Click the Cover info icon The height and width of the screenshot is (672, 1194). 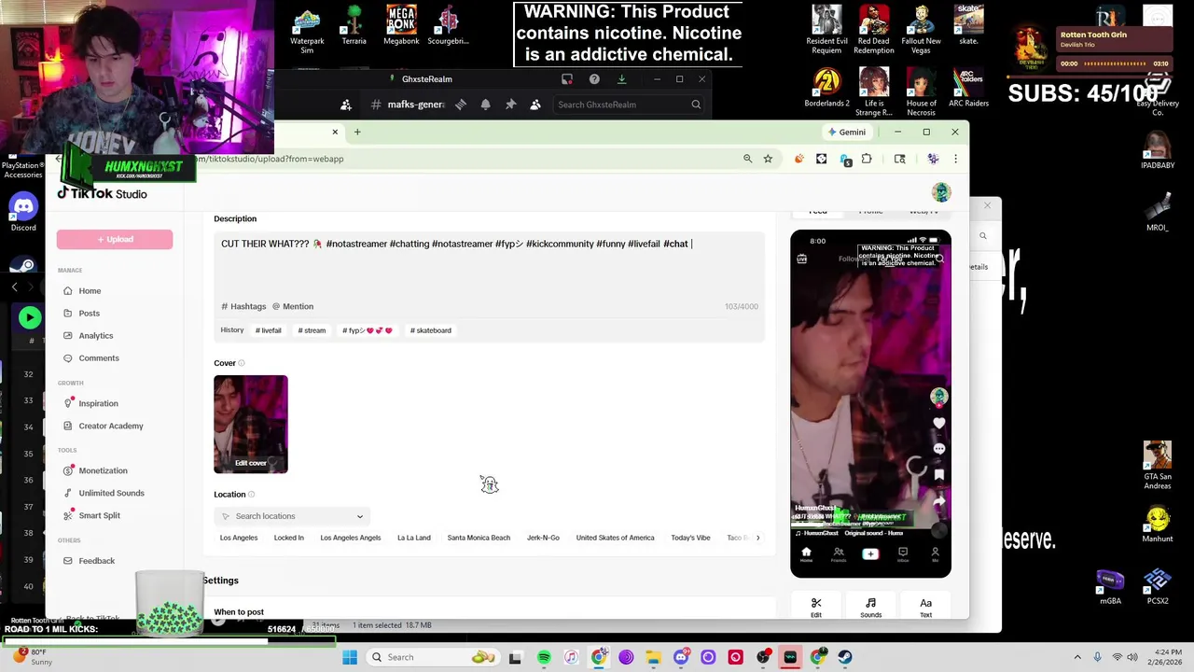tap(242, 363)
